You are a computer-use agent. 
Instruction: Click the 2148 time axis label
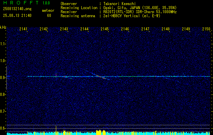click(x=166, y=29)
